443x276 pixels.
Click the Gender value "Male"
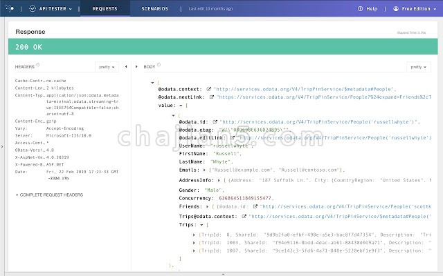click(214, 190)
